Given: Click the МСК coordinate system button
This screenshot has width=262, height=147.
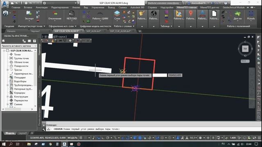Looking at the screenshot, I should click(x=245, y=61).
